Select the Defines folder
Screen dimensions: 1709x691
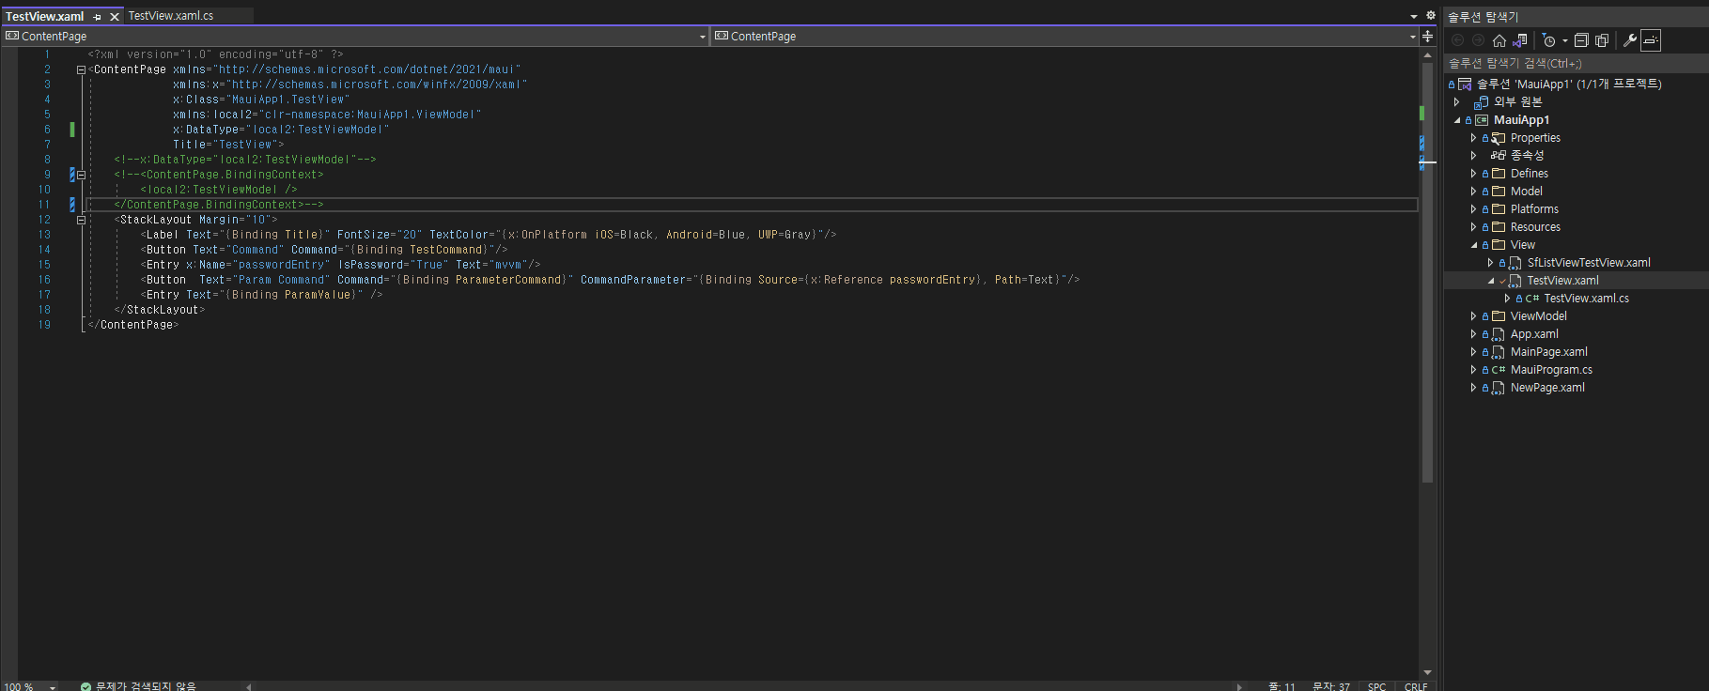click(1530, 174)
